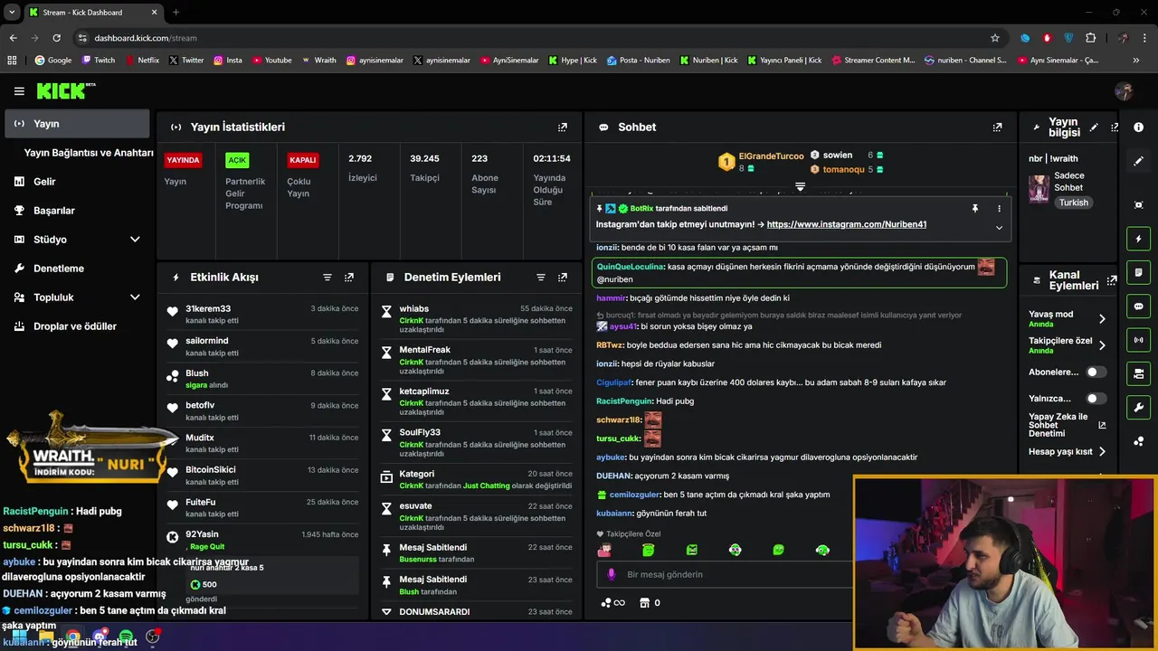The height and width of the screenshot is (651, 1158).
Task: Collapse the chat leaderboard using the arrow
Action: tap(800, 186)
